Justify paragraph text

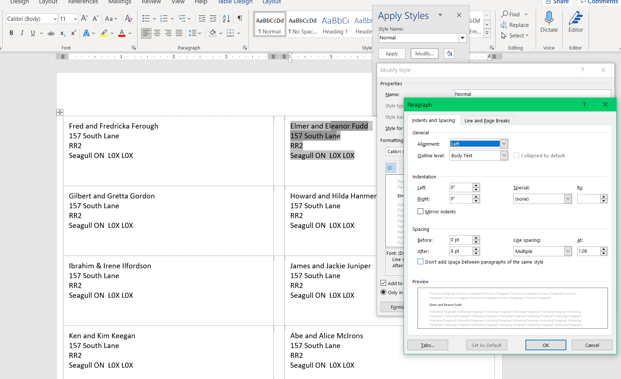(x=179, y=33)
